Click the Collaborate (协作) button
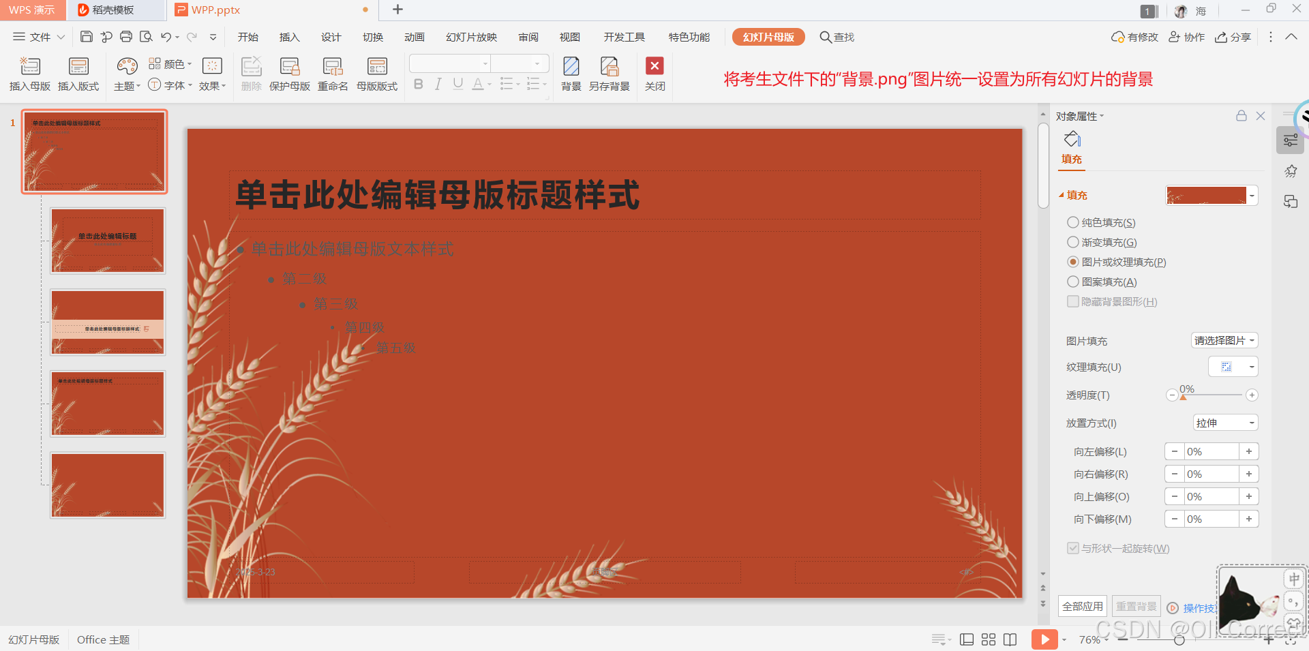1309x651 pixels. (1186, 37)
